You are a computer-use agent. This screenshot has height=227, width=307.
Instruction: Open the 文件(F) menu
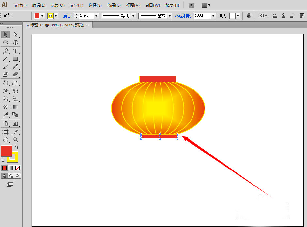(20, 5)
